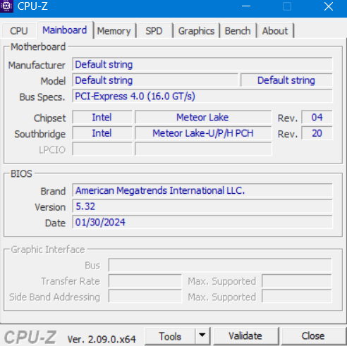Select the Meteor Lake-U/P/H PCH southbridge field
The width and height of the screenshot is (347, 346).
(x=203, y=133)
